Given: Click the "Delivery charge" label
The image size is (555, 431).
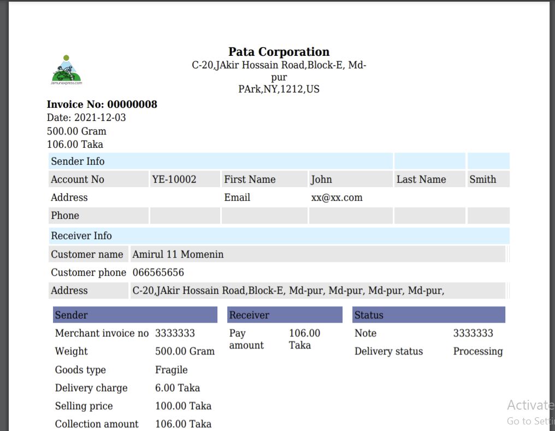Looking at the screenshot, I should 91,388.
